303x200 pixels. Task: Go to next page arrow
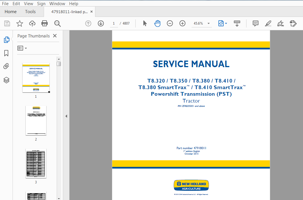[x=101, y=23]
